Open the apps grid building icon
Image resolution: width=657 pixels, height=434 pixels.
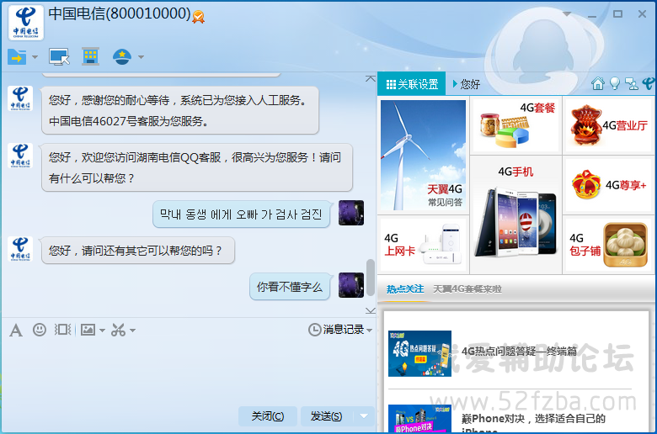click(90, 56)
